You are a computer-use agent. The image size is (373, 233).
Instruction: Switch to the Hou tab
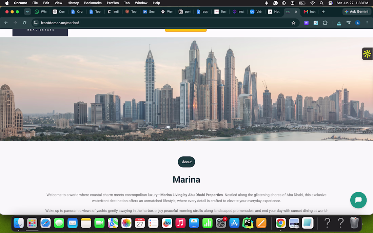click(274, 12)
